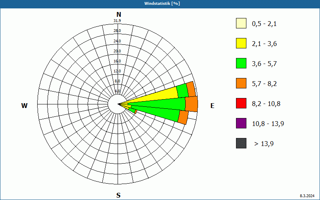
Task: Click the pale yellow 0,5 - 2,1 swatch
Action: pyautogui.click(x=241, y=23)
